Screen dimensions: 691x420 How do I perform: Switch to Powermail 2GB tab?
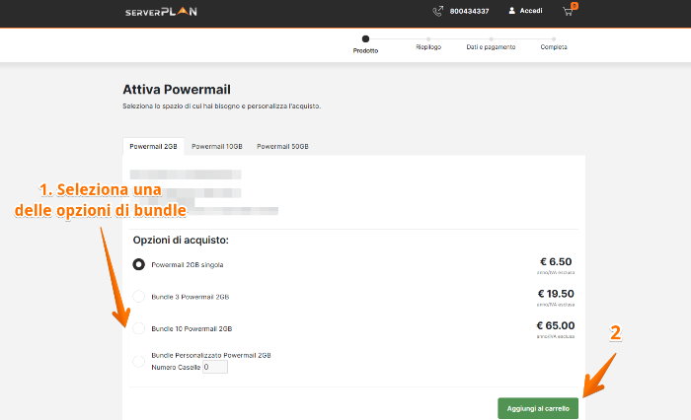pyautogui.click(x=153, y=146)
